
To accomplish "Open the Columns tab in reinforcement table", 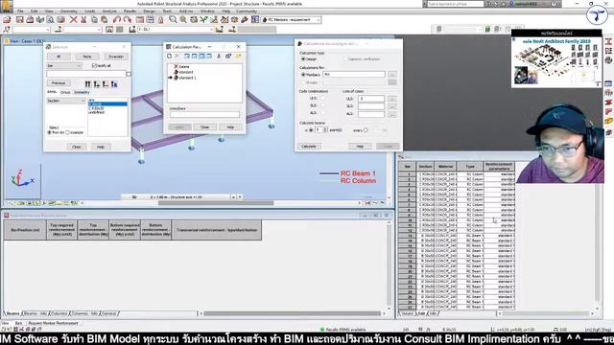I will tap(59, 313).
